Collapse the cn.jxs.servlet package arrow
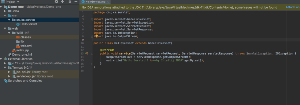This screenshot has height=105, width=300. (x=9, y=20)
